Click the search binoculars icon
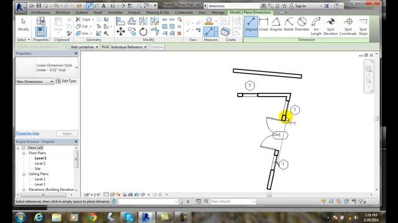This screenshot has height=223, width=398. pyautogui.click(x=264, y=6)
